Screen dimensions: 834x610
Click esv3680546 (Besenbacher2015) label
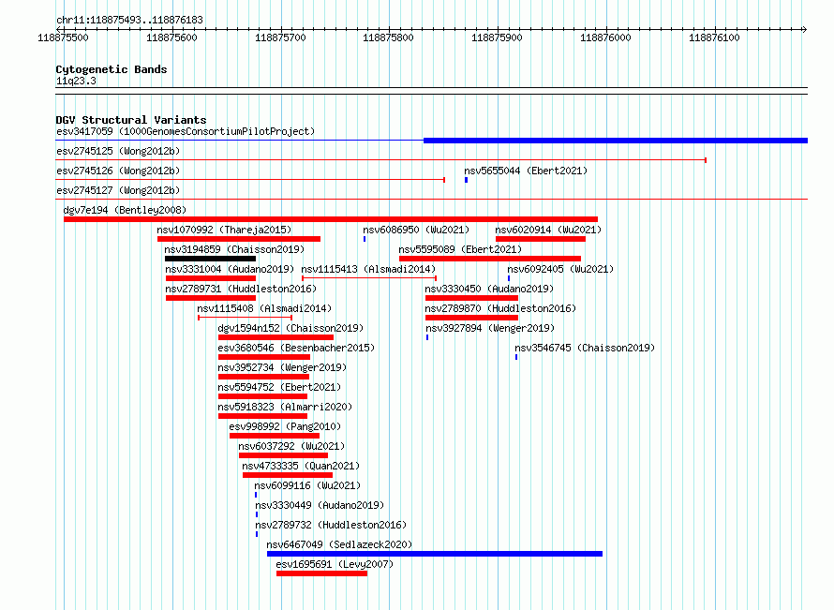(x=296, y=348)
